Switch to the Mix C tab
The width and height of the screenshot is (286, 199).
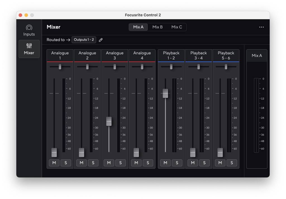177,27
